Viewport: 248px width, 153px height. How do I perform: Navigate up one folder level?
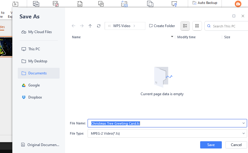(x=90, y=26)
